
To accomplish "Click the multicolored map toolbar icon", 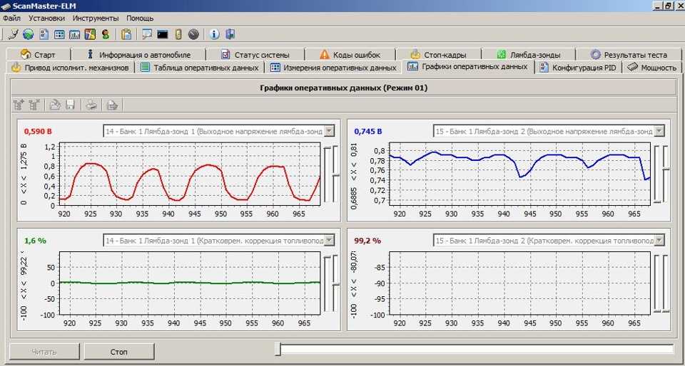I will 90,34.
